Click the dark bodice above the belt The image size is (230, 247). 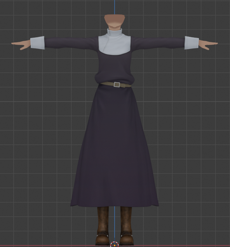[115, 68]
